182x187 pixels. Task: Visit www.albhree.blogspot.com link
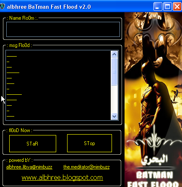point(62,178)
